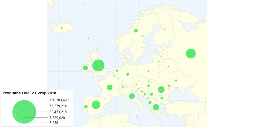Click the tiny bubble over Malta
The image size is (254, 127).
tap(137, 116)
